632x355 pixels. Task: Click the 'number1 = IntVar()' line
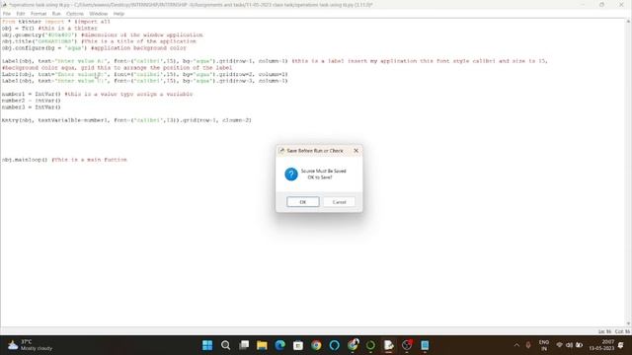(x=97, y=94)
